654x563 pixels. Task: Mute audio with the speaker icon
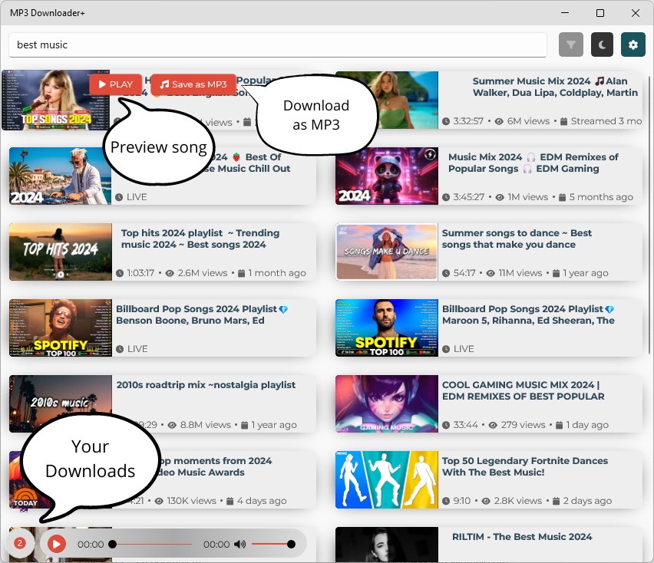coord(240,543)
